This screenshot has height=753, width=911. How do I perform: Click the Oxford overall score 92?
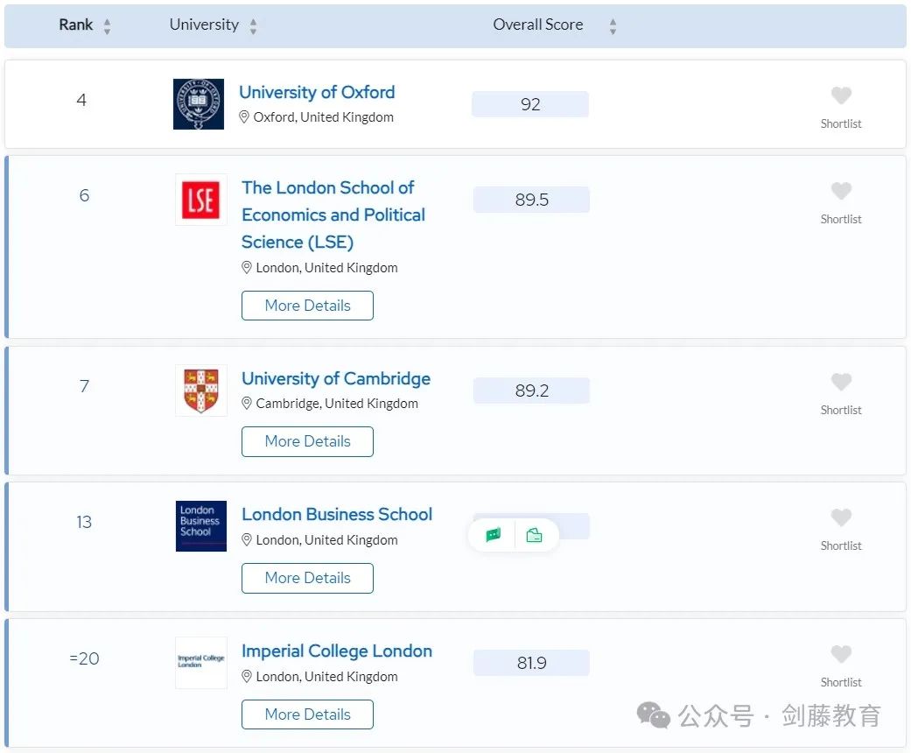click(530, 104)
